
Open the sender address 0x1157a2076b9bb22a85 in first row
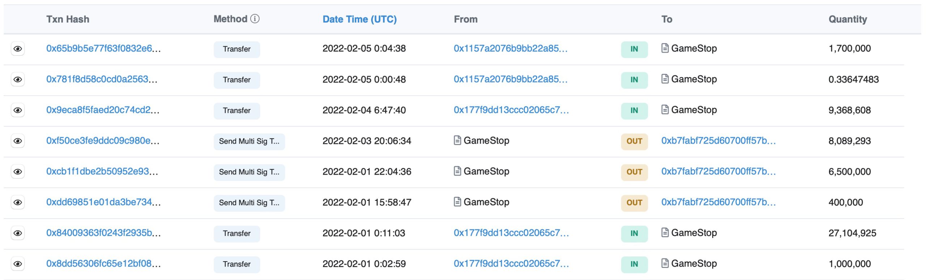pyautogui.click(x=510, y=48)
